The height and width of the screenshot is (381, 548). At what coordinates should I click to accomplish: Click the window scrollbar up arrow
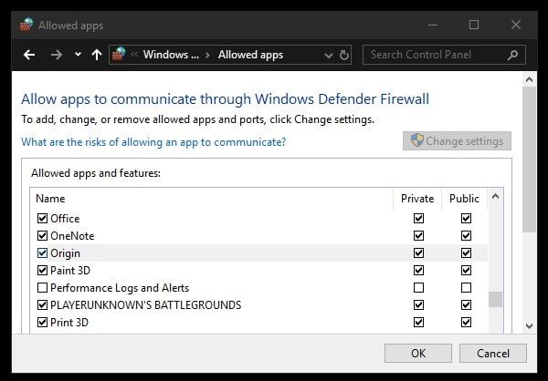529,79
